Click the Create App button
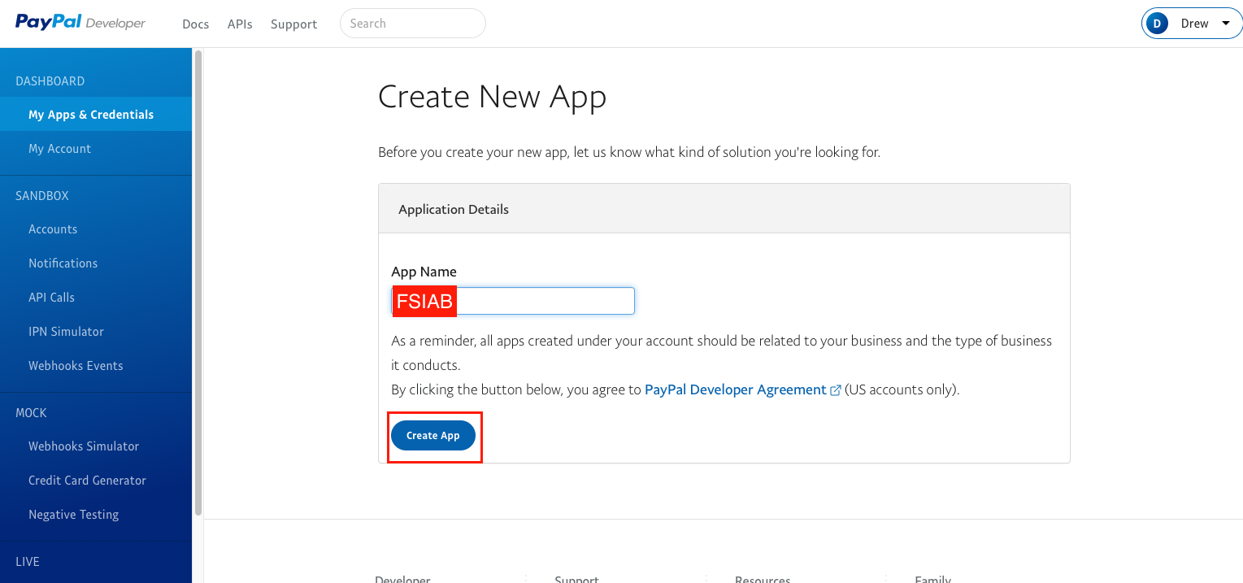The image size is (1243, 583). click(433, 436)
